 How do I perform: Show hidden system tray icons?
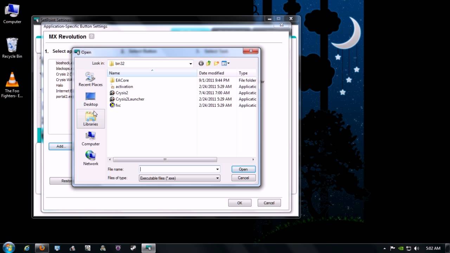pyautogui.click(x=385, y=248)
